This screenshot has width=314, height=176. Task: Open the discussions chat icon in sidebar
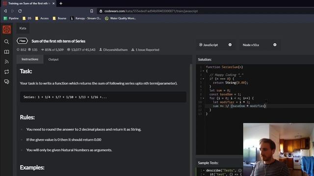click(6, 82)
